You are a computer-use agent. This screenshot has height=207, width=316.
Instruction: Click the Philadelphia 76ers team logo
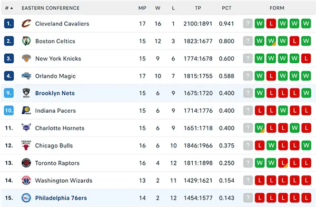[x=26, y=198]
